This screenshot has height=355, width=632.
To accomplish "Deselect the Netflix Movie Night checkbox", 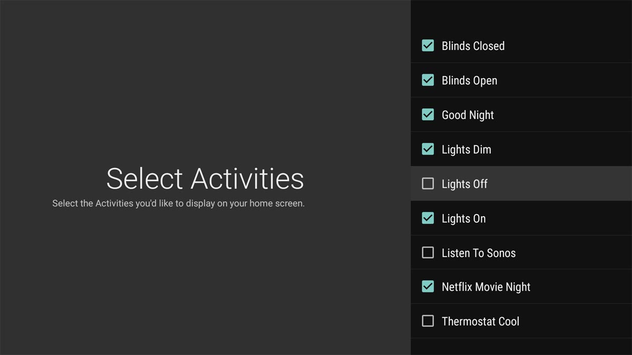I will 428,287.
